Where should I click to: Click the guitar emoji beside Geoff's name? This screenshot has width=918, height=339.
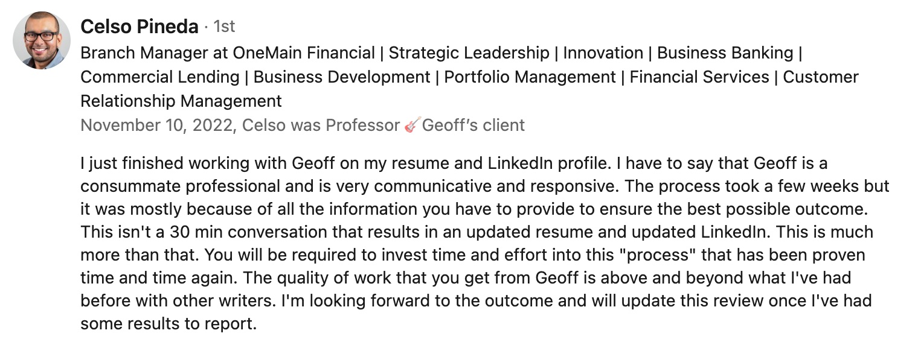(412, 125)
